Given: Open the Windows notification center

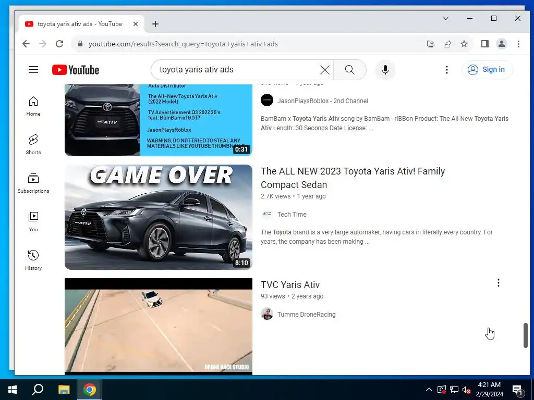Looking at the screenshot, I should pyautogui.click(x=517, y=390).
